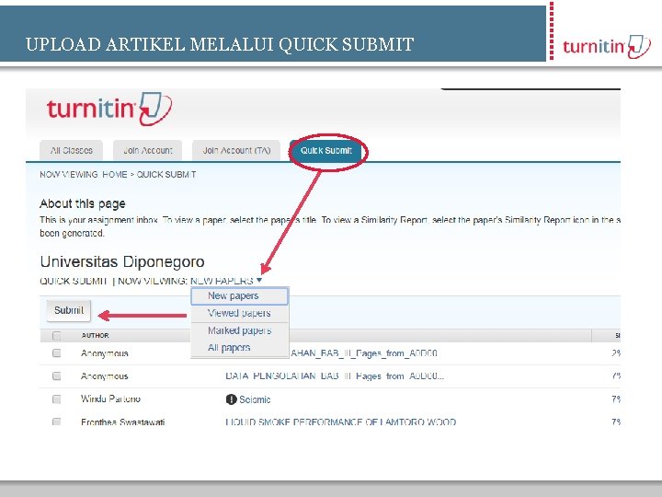Viewport: 662px width, 497px height.
Task: Open the All Classes tab
Action: (x=72, y=150)
